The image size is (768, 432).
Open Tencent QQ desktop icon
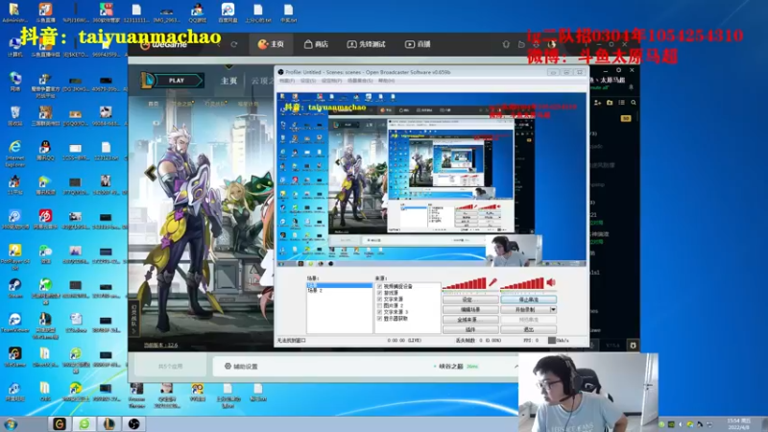tap(45, 151)
